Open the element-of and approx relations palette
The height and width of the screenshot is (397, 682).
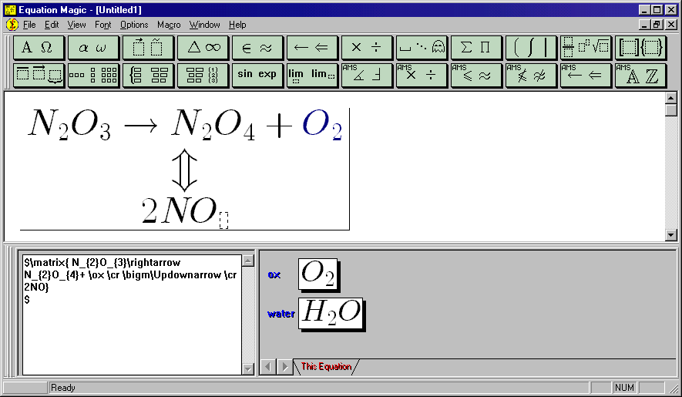coord(257,48)
